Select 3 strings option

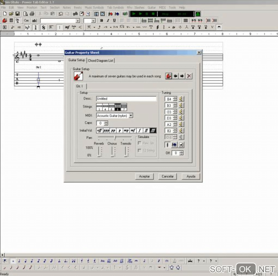click(x=99, y=107)
